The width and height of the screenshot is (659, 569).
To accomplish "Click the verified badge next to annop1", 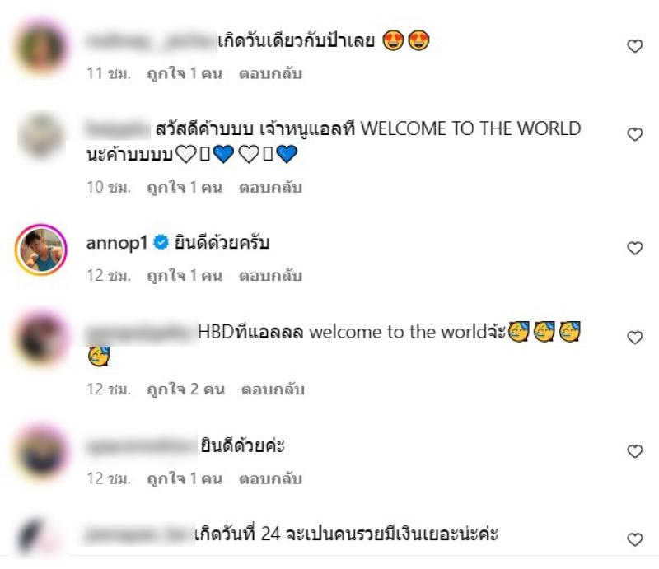I will [x=161, y=242].
